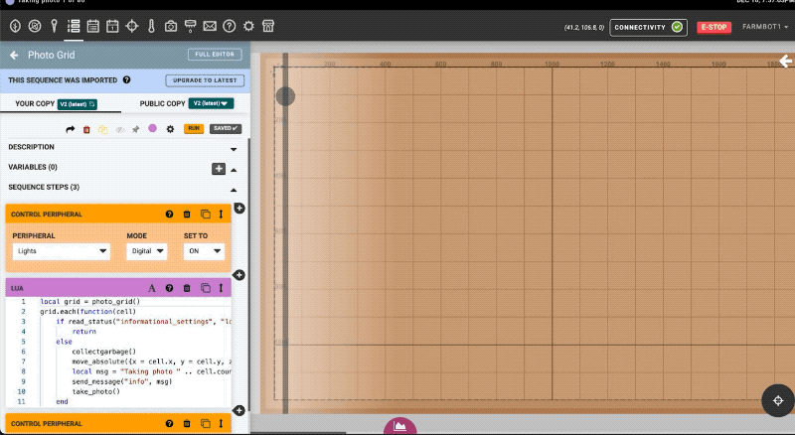Collapse the VARIABLES (0) section arrow

click(234, 170)
